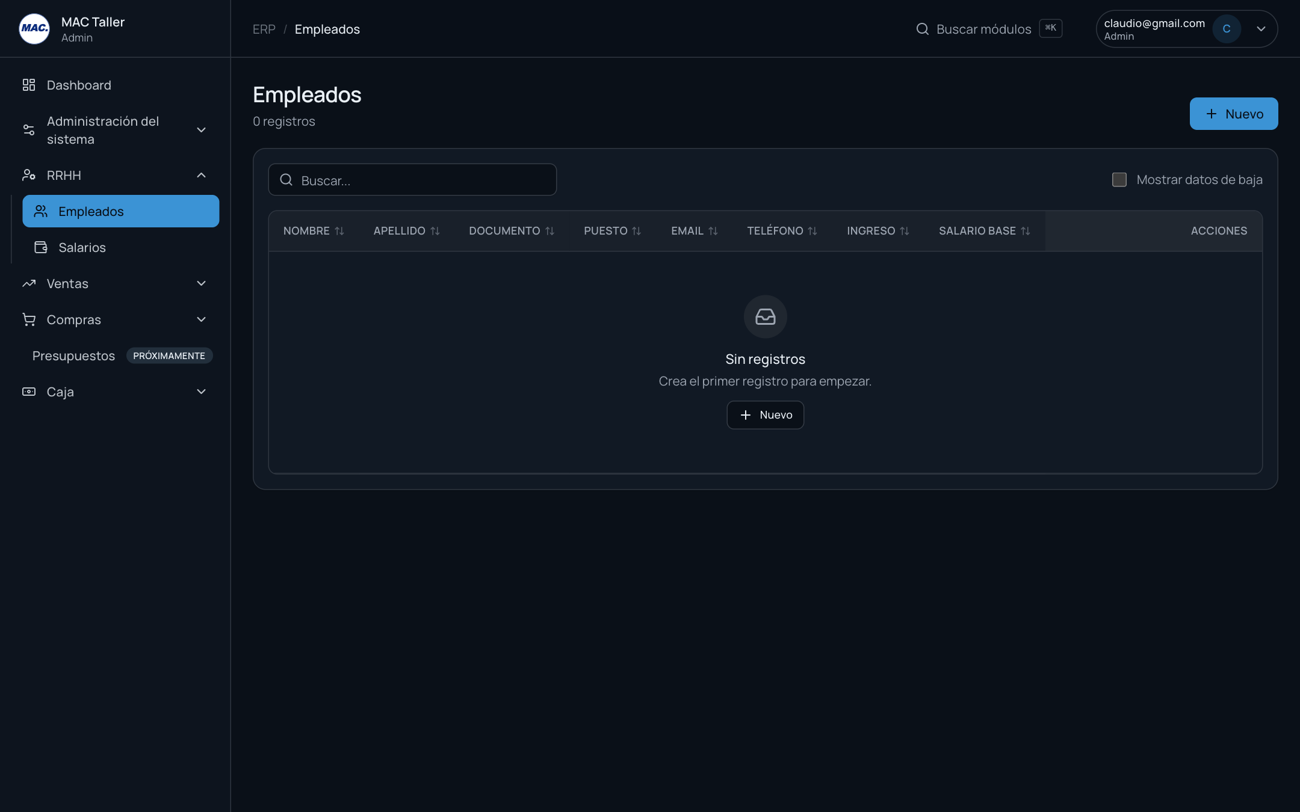The image size is (1300, 812).
Task: Expand Administración del sistema chevron
Action: pyautogui.click(x=202, y=130)
